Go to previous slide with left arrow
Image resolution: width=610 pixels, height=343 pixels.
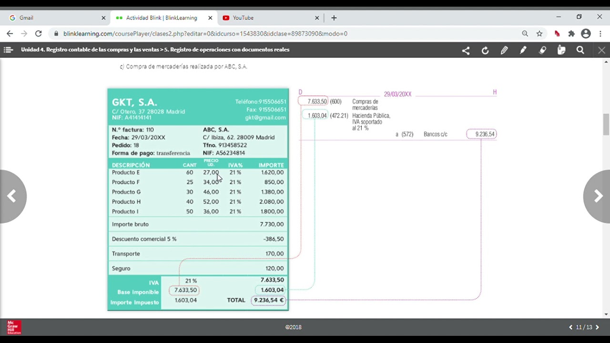12,196
